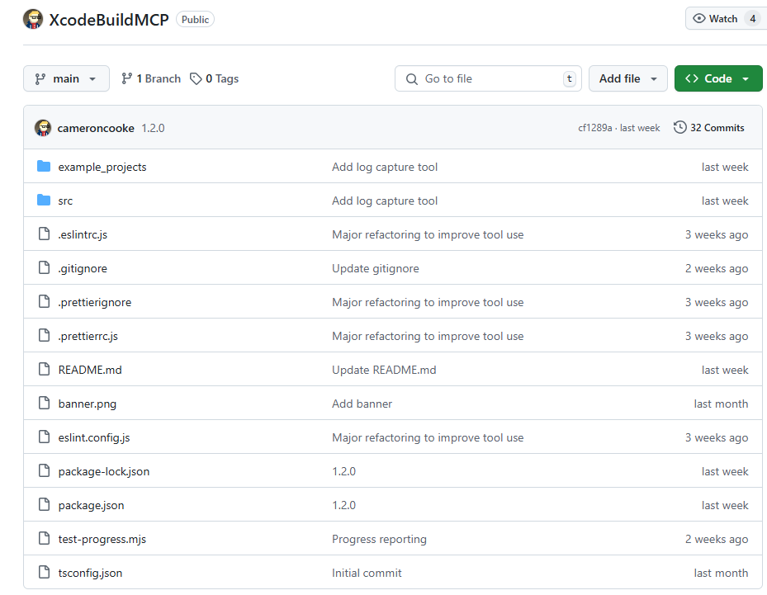Open the 'Update gitignore' commit message
Viewport: 767px width, 595px height.
[376, 268]
